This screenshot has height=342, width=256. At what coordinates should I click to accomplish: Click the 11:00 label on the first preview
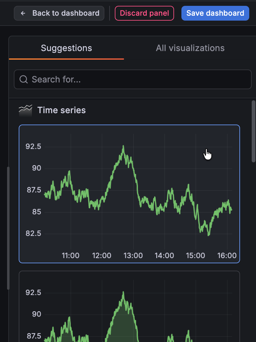tap(70, 255)
